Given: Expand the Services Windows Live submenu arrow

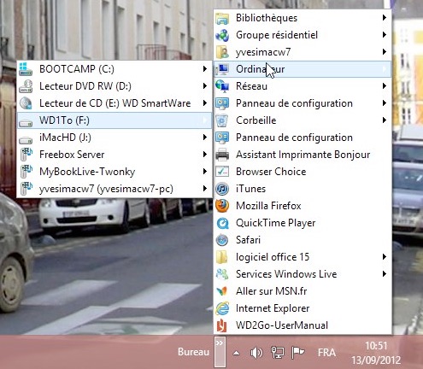Looking at the screenshot, I should [x=385, y=274].
